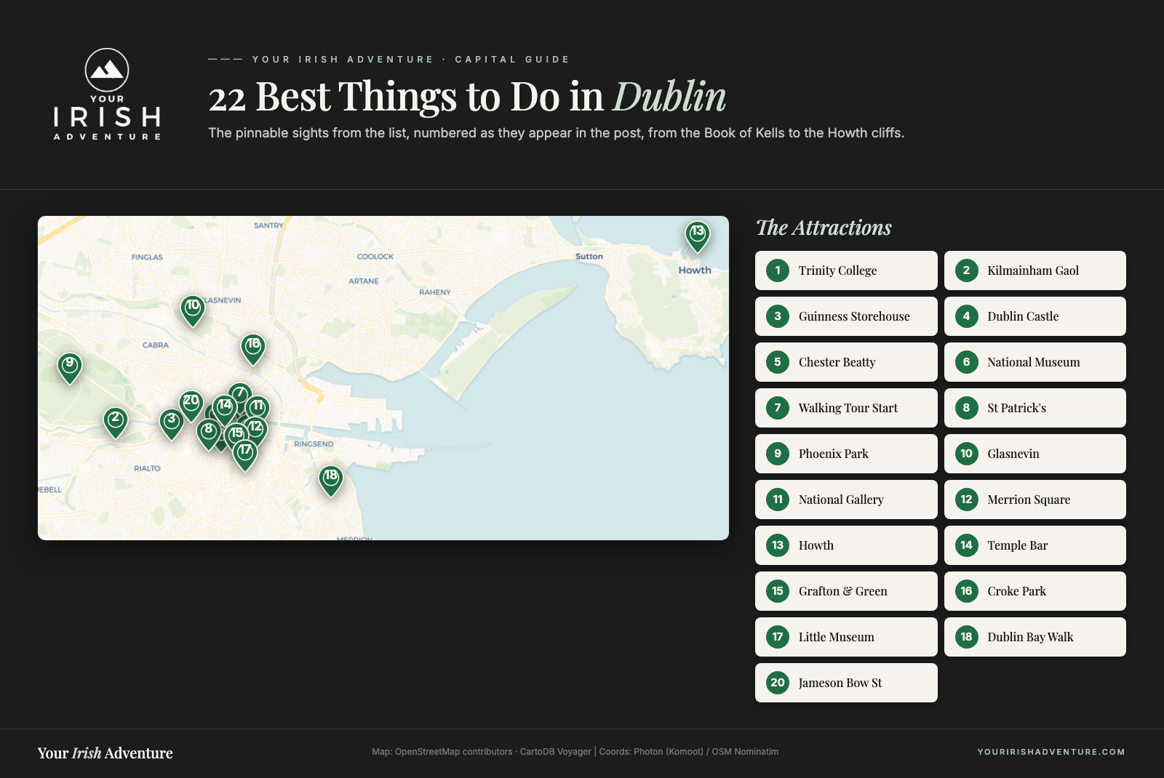Click the 22 Best Things to Do headline
This screenshot has width=1164, height=778.
467,96
